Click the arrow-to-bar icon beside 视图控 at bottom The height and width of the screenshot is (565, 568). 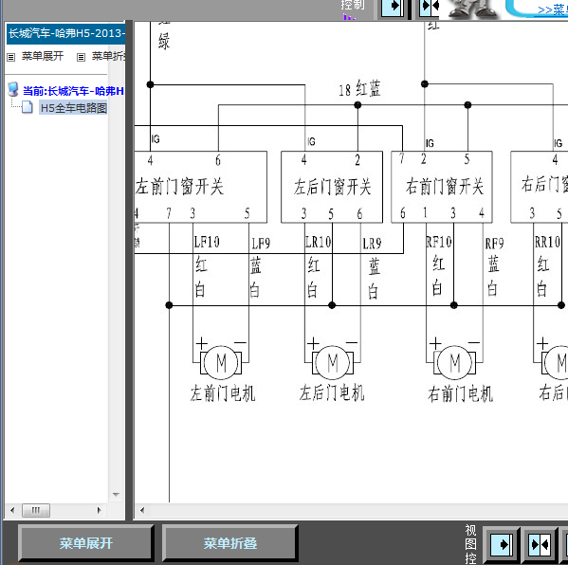point(502,544)
